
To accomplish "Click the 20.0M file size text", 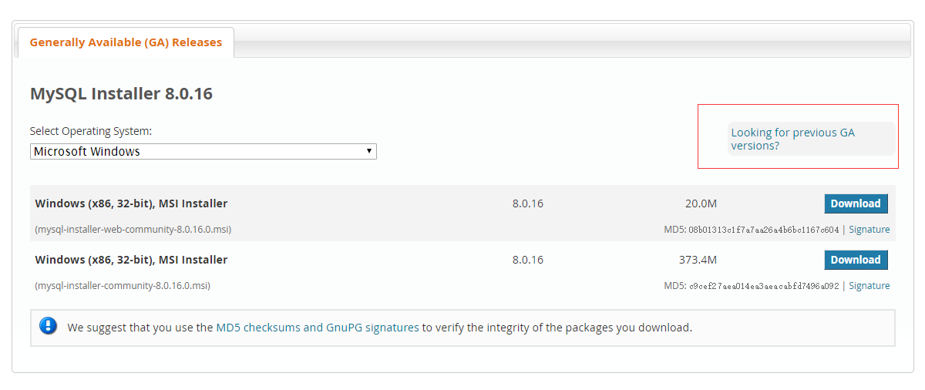I will 701,203.
